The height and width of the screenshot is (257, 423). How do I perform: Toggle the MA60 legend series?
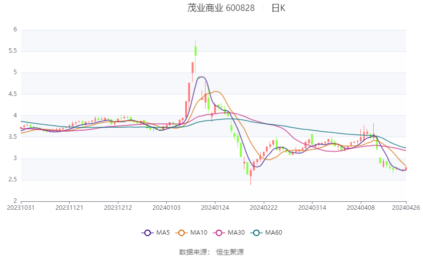click(266, 233)
